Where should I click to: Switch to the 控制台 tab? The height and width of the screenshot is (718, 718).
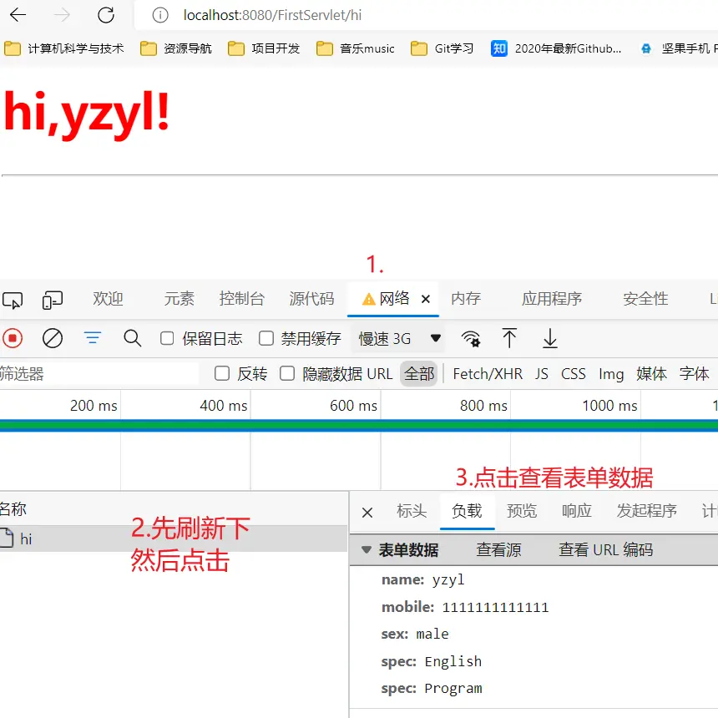(241, 299)
